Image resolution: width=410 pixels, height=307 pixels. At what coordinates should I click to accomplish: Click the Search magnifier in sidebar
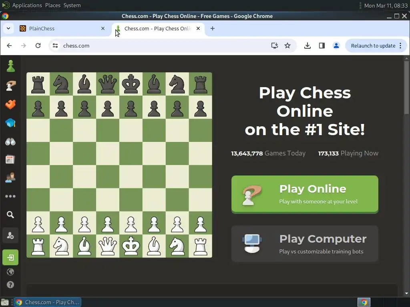click(10, 215)
